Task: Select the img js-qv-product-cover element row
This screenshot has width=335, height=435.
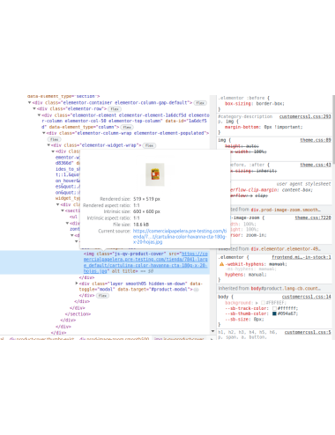Action: (x=105, y=262)
